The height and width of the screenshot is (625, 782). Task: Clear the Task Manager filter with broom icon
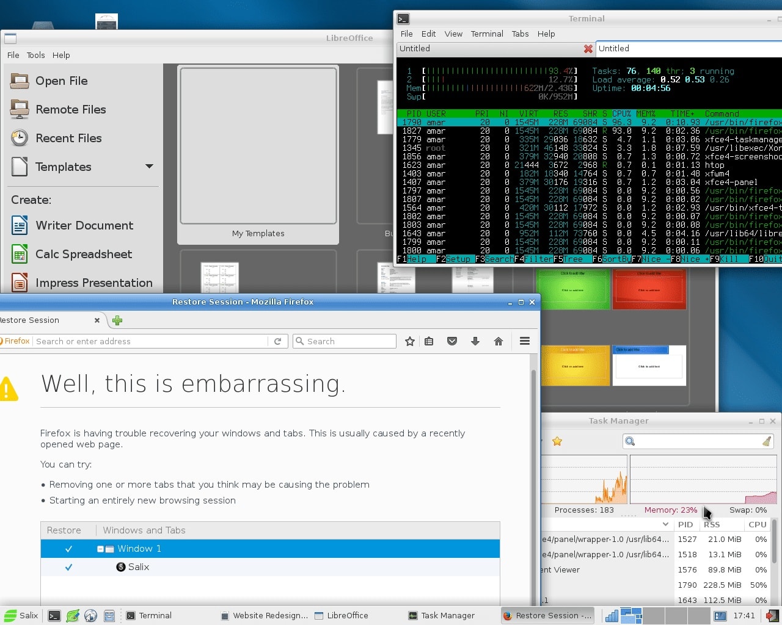pos(767,441)
